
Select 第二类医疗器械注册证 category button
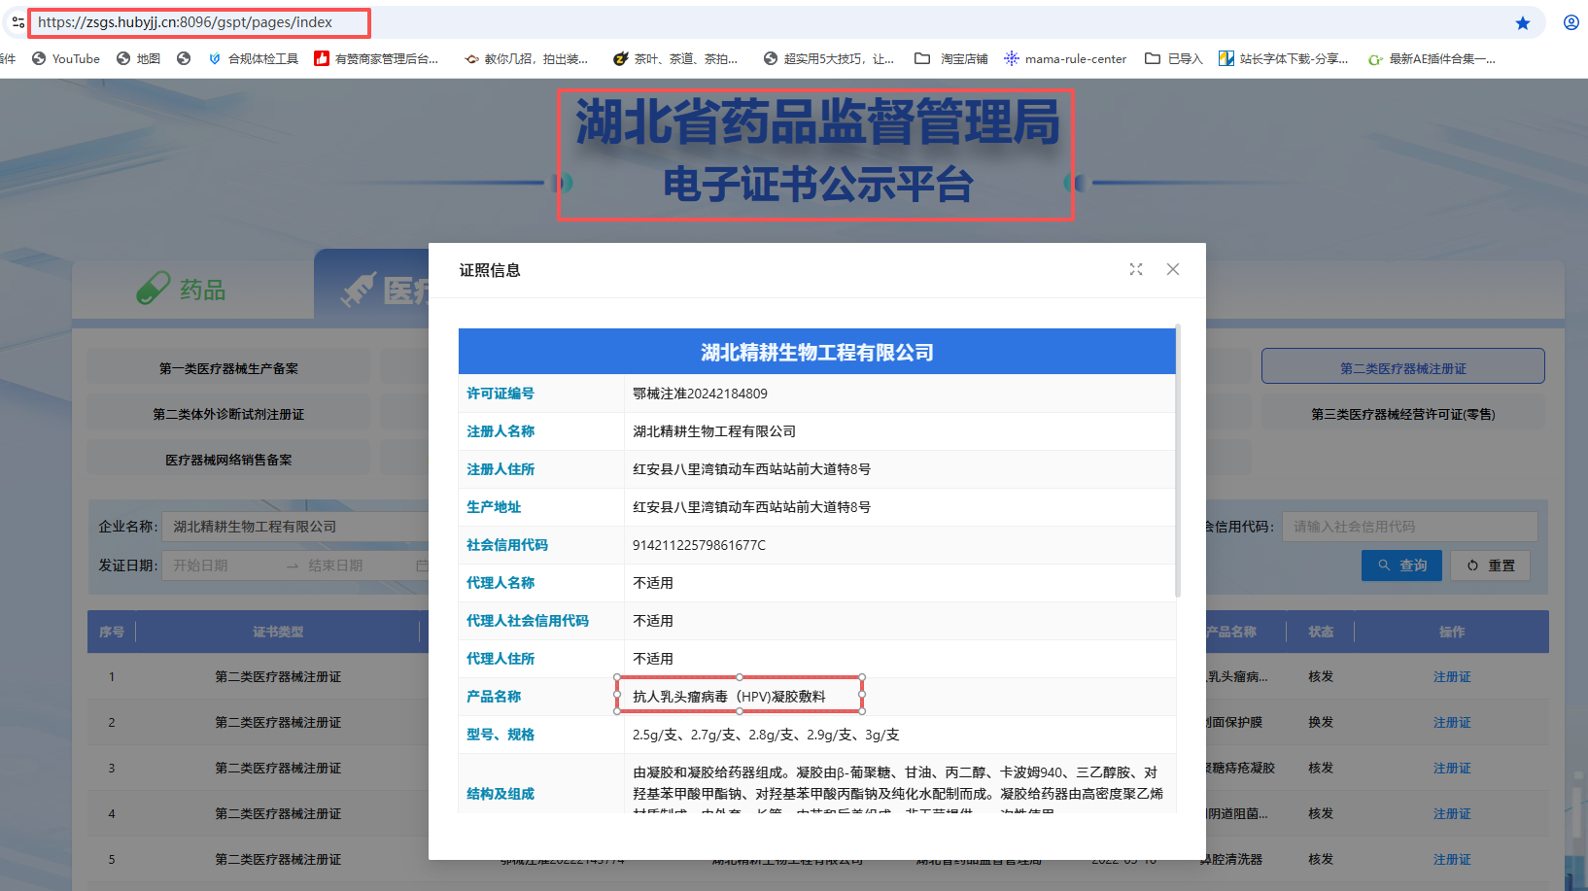(1402, 366)
